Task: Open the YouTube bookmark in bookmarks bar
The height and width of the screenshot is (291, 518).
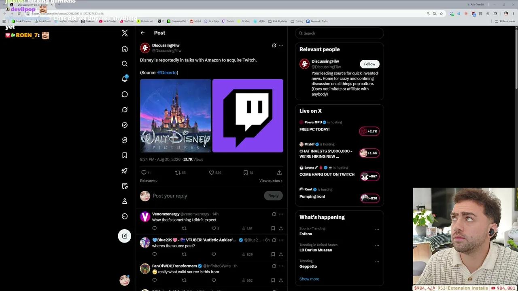Action: (126, 21)
